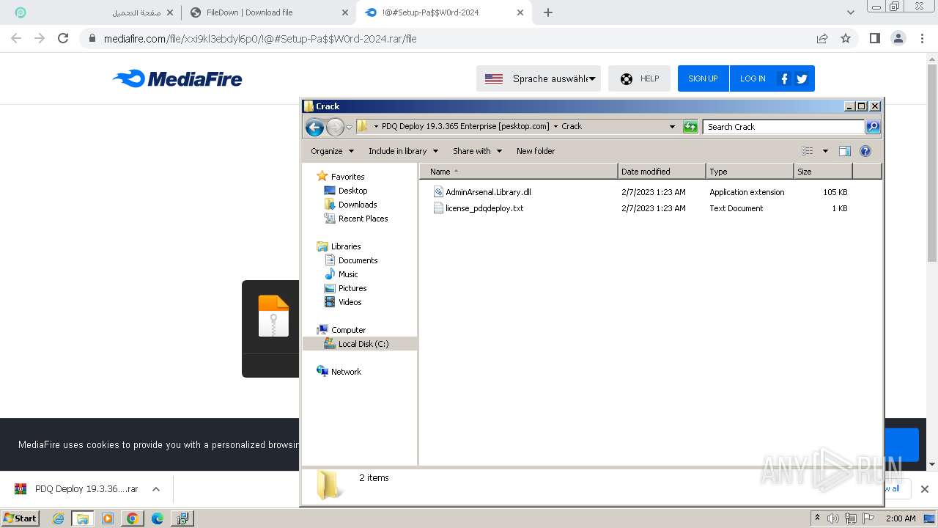938x528 pixels.
Task: Open Chrome three-dot menu
Action: click(x=922, y=38)
